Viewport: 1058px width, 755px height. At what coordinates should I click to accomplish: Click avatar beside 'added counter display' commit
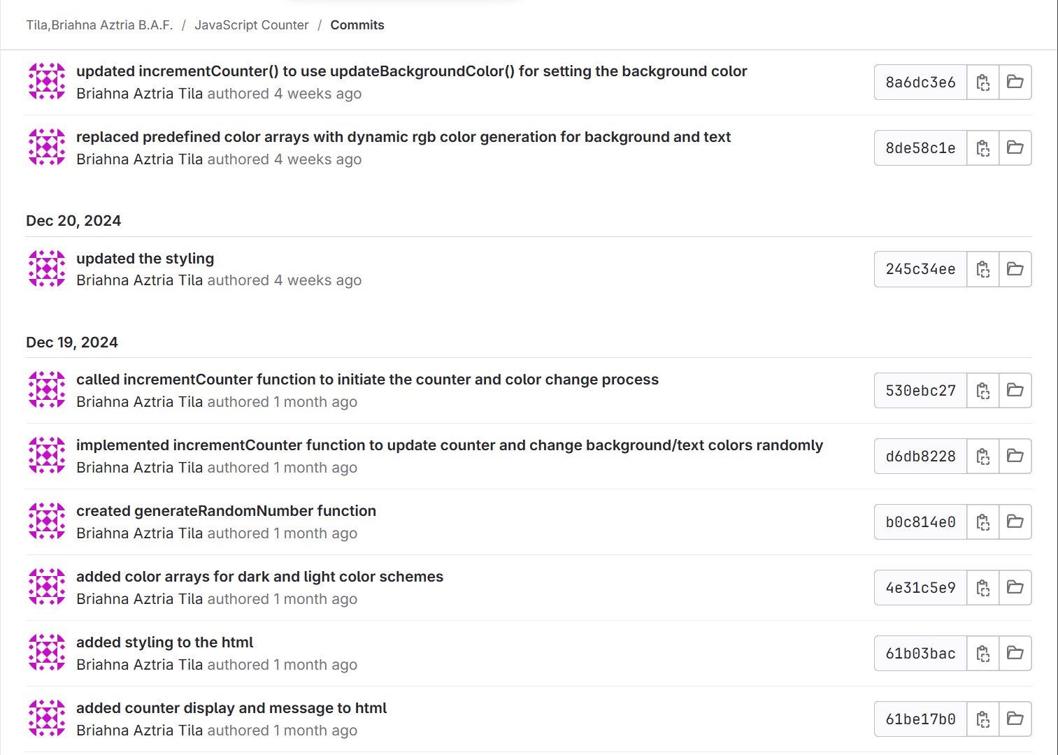(47, 719)
